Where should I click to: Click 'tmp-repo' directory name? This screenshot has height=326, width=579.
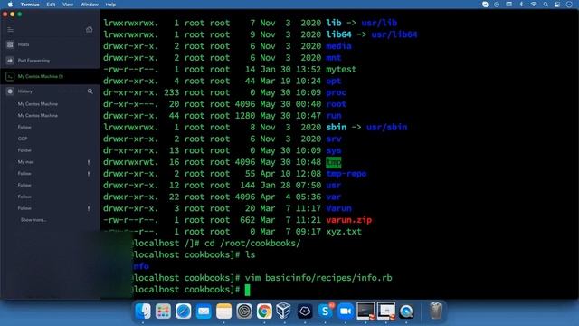346,174
